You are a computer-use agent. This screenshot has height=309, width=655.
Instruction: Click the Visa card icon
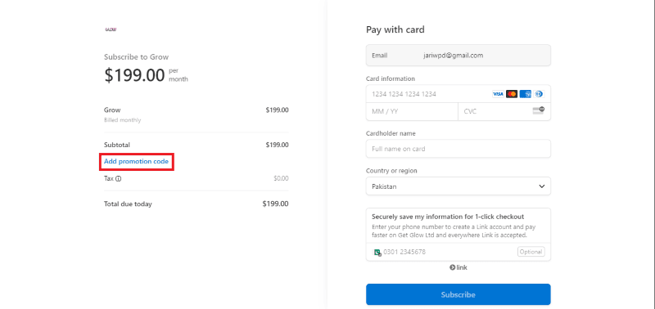(x=498, y=94)
